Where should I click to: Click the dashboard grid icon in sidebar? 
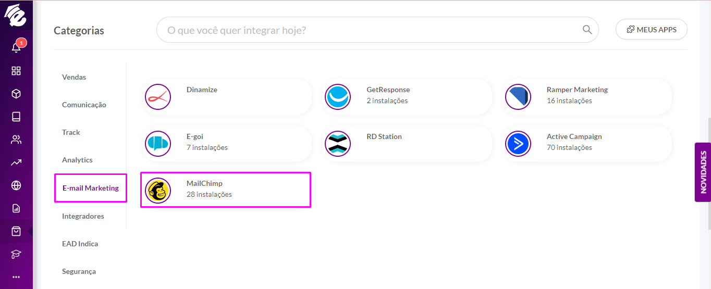(16, 71)
